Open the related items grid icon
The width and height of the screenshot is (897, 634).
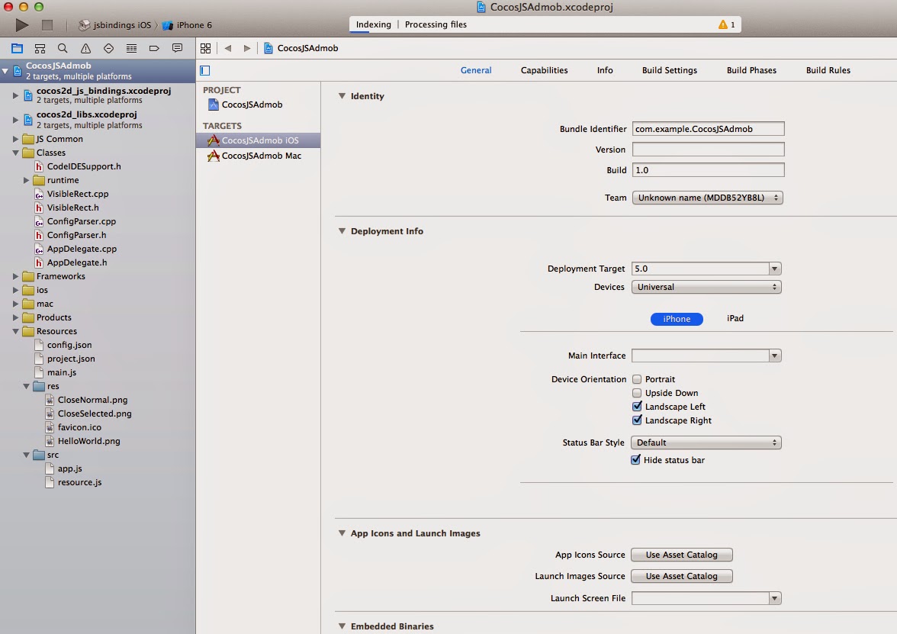[205, 48]
